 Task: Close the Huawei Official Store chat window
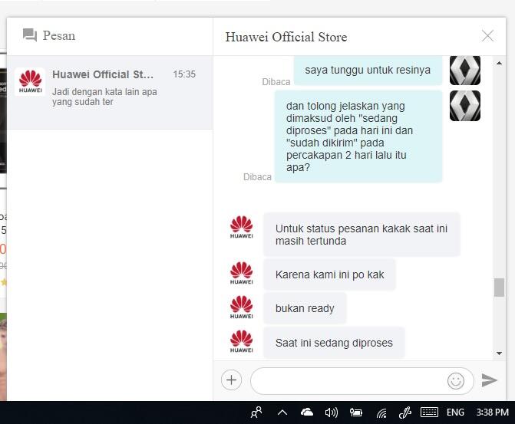click(x=487, y=36)
